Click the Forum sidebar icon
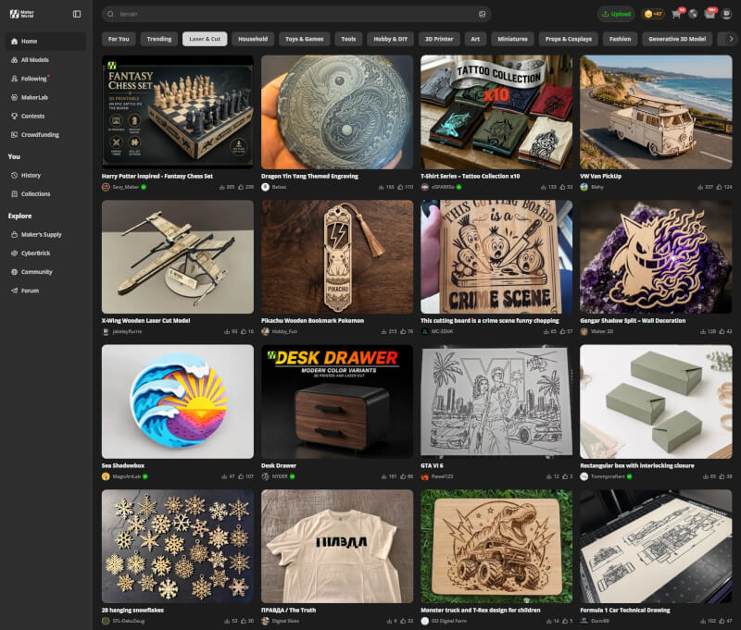The height and width of the screenshot is (630, 741). click(x=14, y=290)
